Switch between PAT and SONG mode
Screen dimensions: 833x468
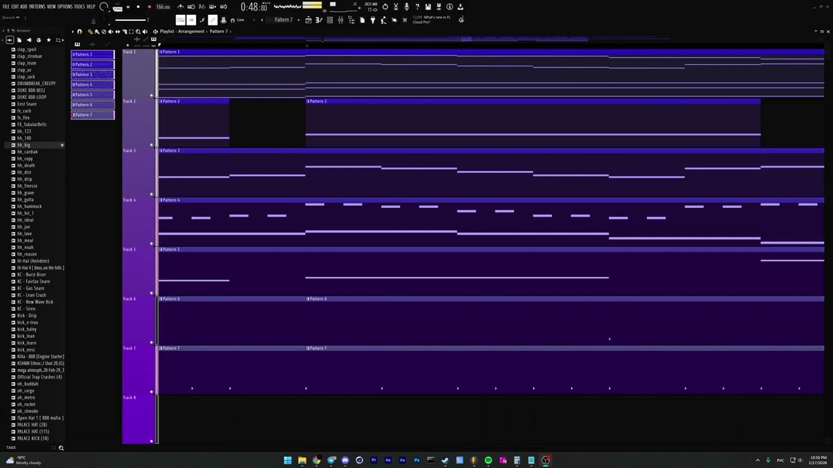click(x=118, y=8)
